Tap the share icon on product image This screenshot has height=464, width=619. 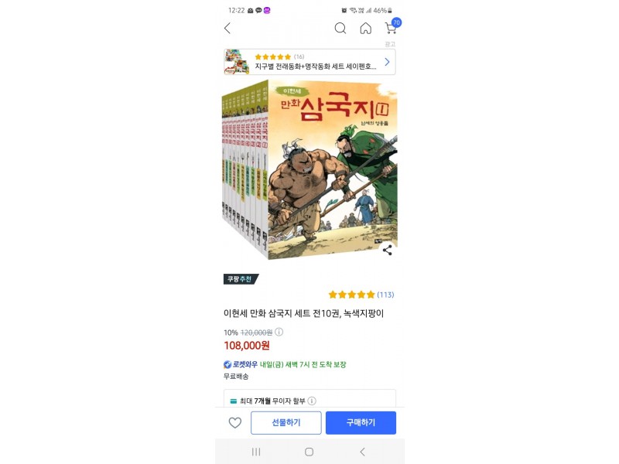pos(388,250)
